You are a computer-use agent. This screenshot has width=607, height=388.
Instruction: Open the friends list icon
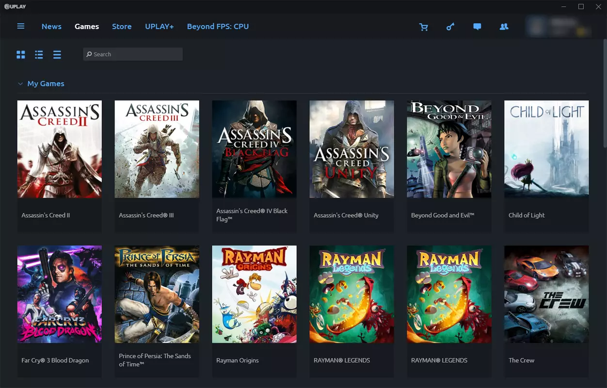(x=504, y=27)
